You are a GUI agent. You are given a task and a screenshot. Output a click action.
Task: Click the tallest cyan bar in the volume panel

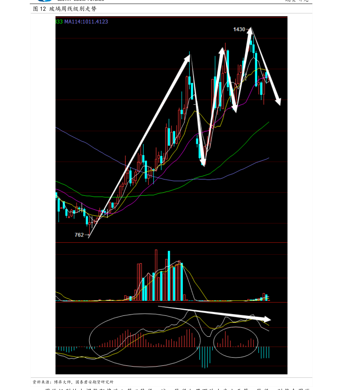point(169,276)
